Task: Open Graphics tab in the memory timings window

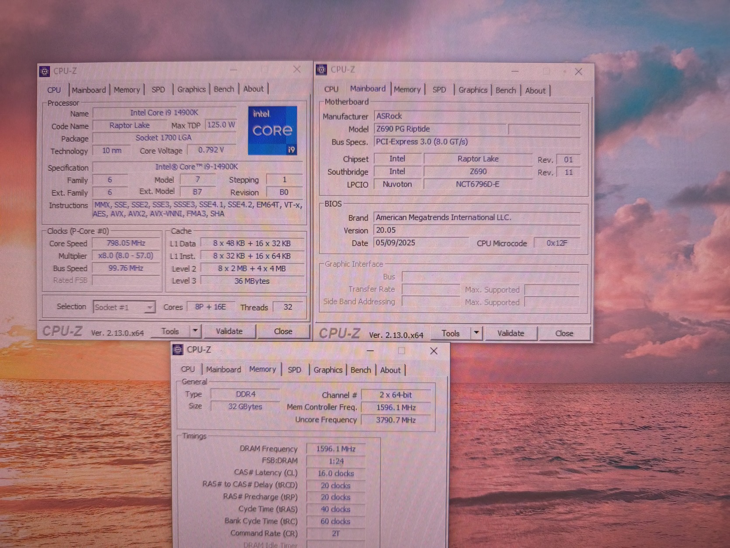Action: coord(328,370)
